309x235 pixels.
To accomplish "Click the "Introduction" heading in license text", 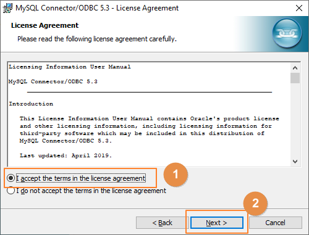I will point(31,104).
